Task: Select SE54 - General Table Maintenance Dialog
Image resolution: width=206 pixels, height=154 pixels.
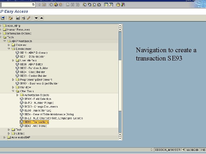Action: tap(49, 114)
